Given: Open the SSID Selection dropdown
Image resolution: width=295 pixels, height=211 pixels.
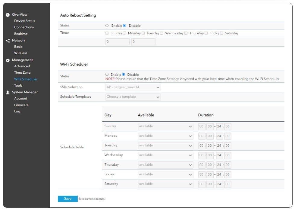Looking at the screenshot, I should coord(133,87).
